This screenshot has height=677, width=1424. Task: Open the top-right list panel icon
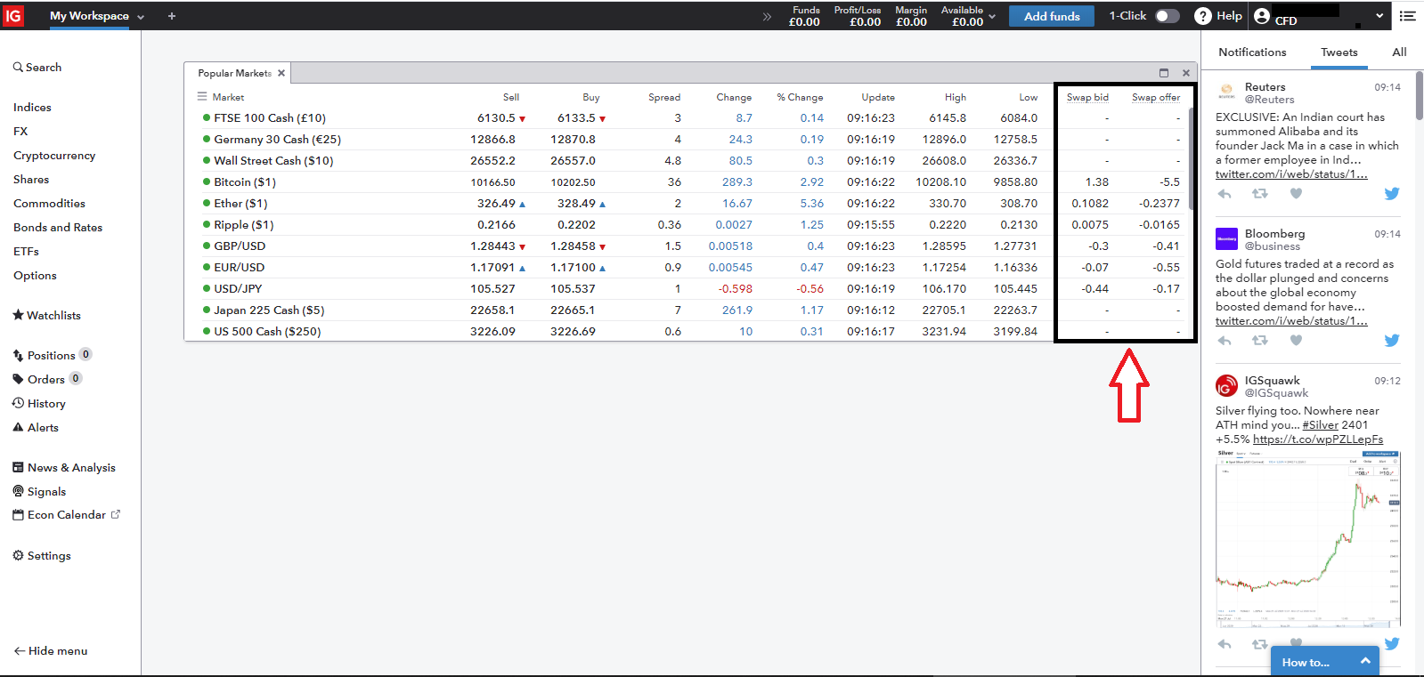pos(1407,16)
